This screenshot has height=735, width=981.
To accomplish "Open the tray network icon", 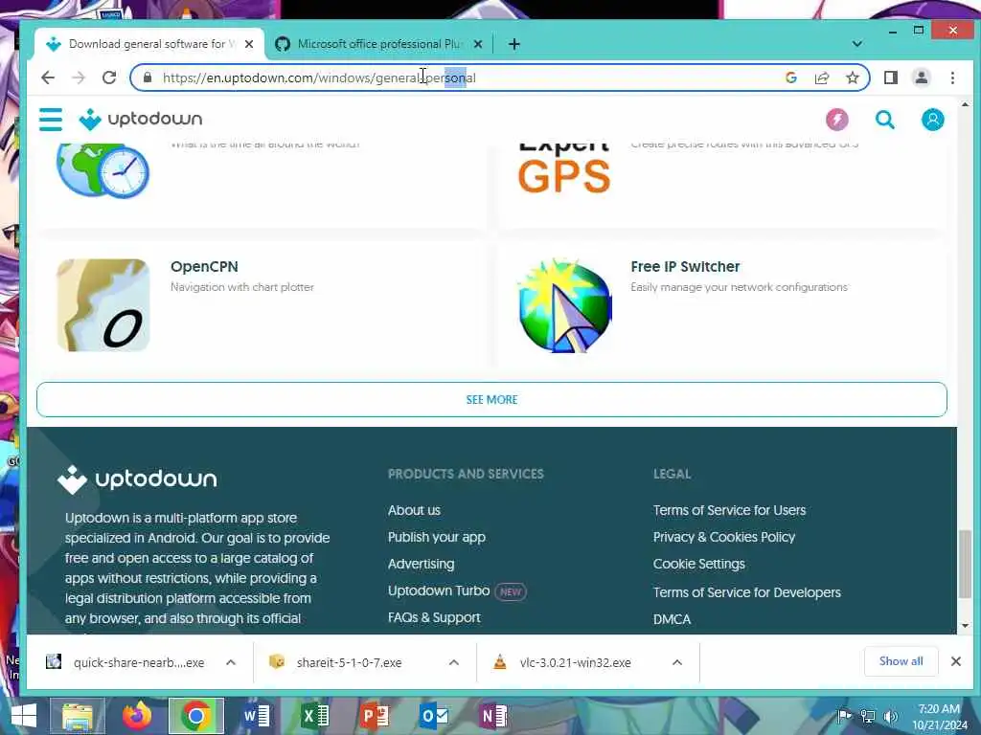I will point(868,716).
